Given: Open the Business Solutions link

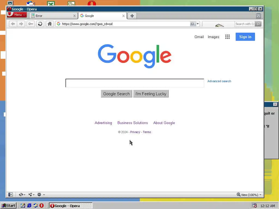Looking at the screenshot, I should coord(133,123).
